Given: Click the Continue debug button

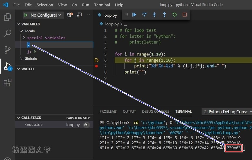Looking at the screenshot, I should tap(134, 15).
